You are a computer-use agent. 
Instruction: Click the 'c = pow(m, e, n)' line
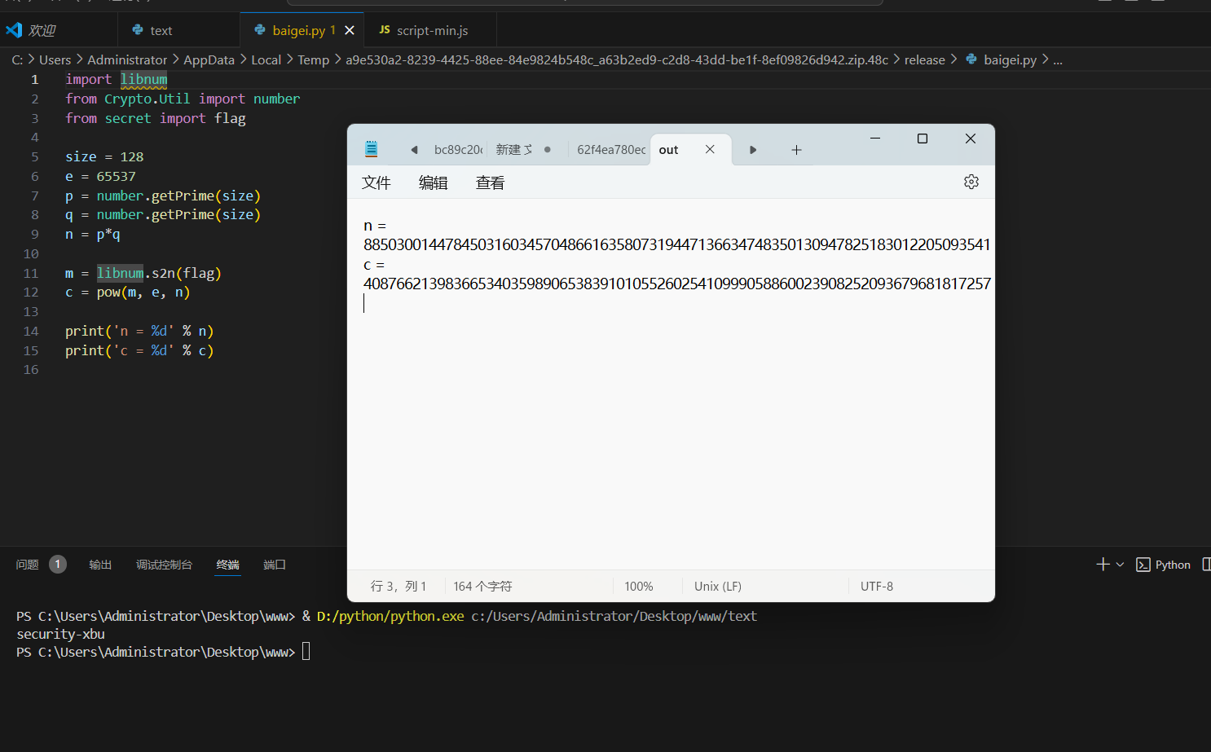[x=127, y=292]
